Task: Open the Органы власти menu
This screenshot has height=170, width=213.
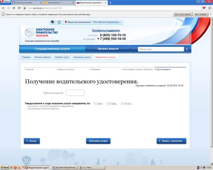Action: 108,49
